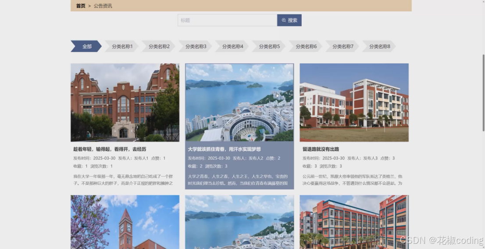Select the 分类名称4 category tab
Screen dimensions: 485x249
232,46
